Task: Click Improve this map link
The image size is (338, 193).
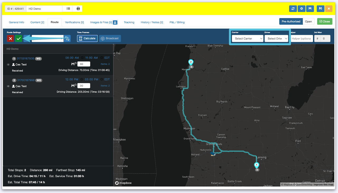Action: (x=323, y=184)
